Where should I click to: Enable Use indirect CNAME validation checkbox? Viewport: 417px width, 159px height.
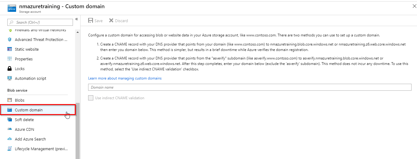[91, 98]
